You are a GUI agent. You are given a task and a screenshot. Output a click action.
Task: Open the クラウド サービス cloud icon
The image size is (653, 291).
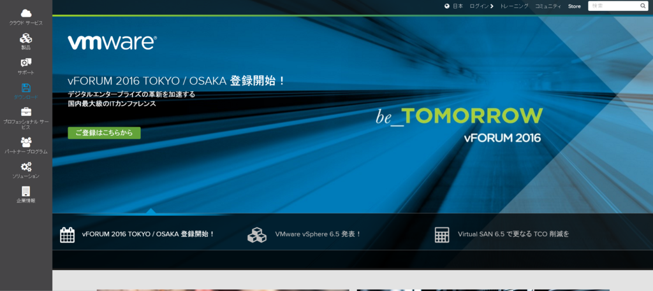point(26,13)
